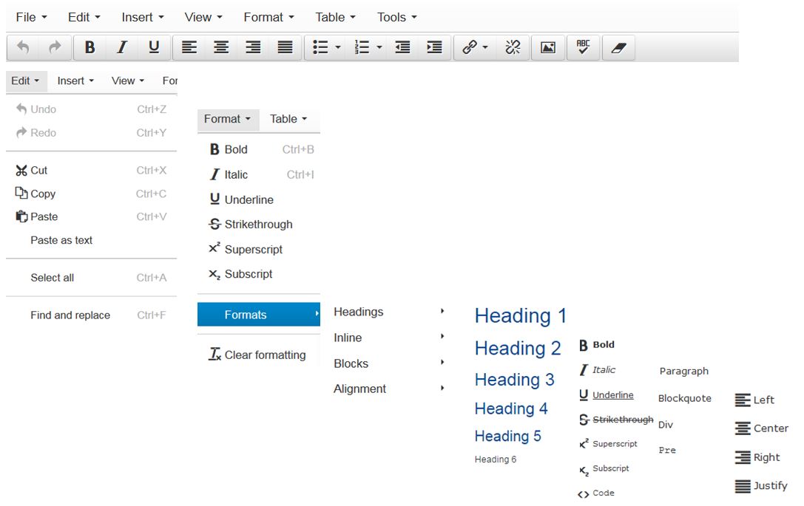Choose Underline in the Format menu
The image size is (804, 506).
pyautogui.click(x=259, y=199)
